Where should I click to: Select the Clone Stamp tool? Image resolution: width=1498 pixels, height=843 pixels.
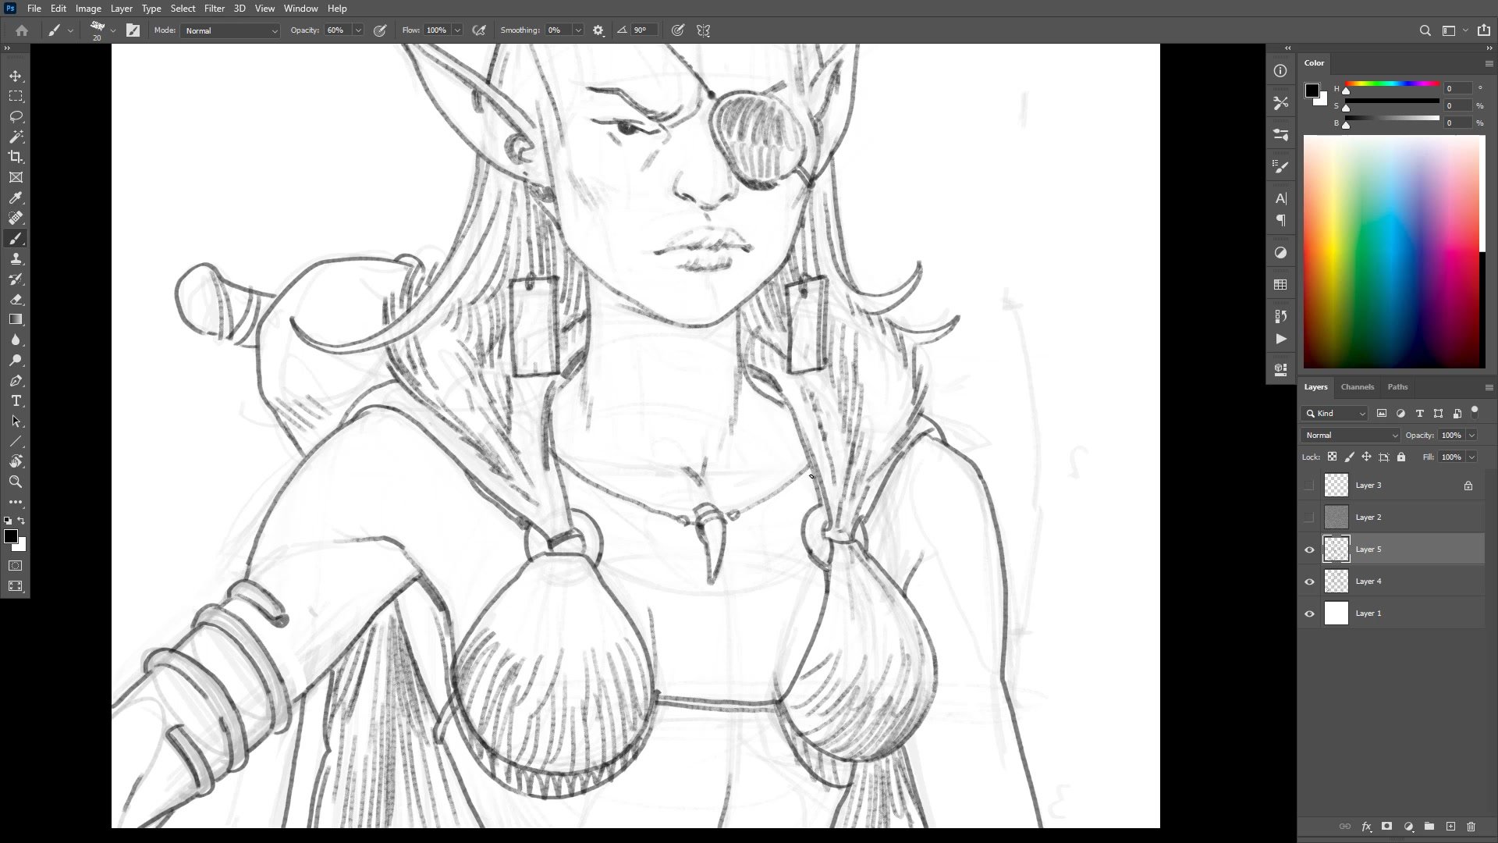(16, 259)
